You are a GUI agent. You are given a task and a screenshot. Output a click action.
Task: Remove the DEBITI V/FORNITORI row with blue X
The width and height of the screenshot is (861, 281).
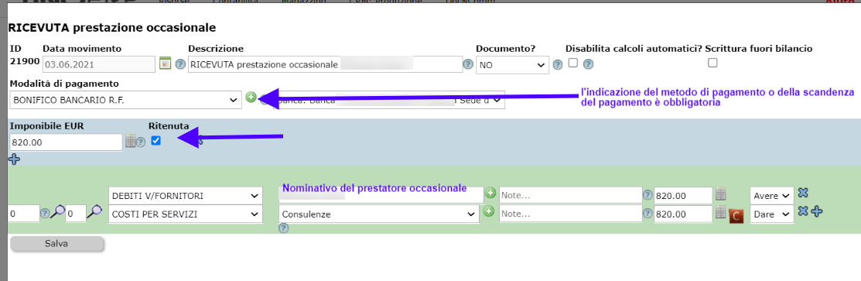pos(803,193)
